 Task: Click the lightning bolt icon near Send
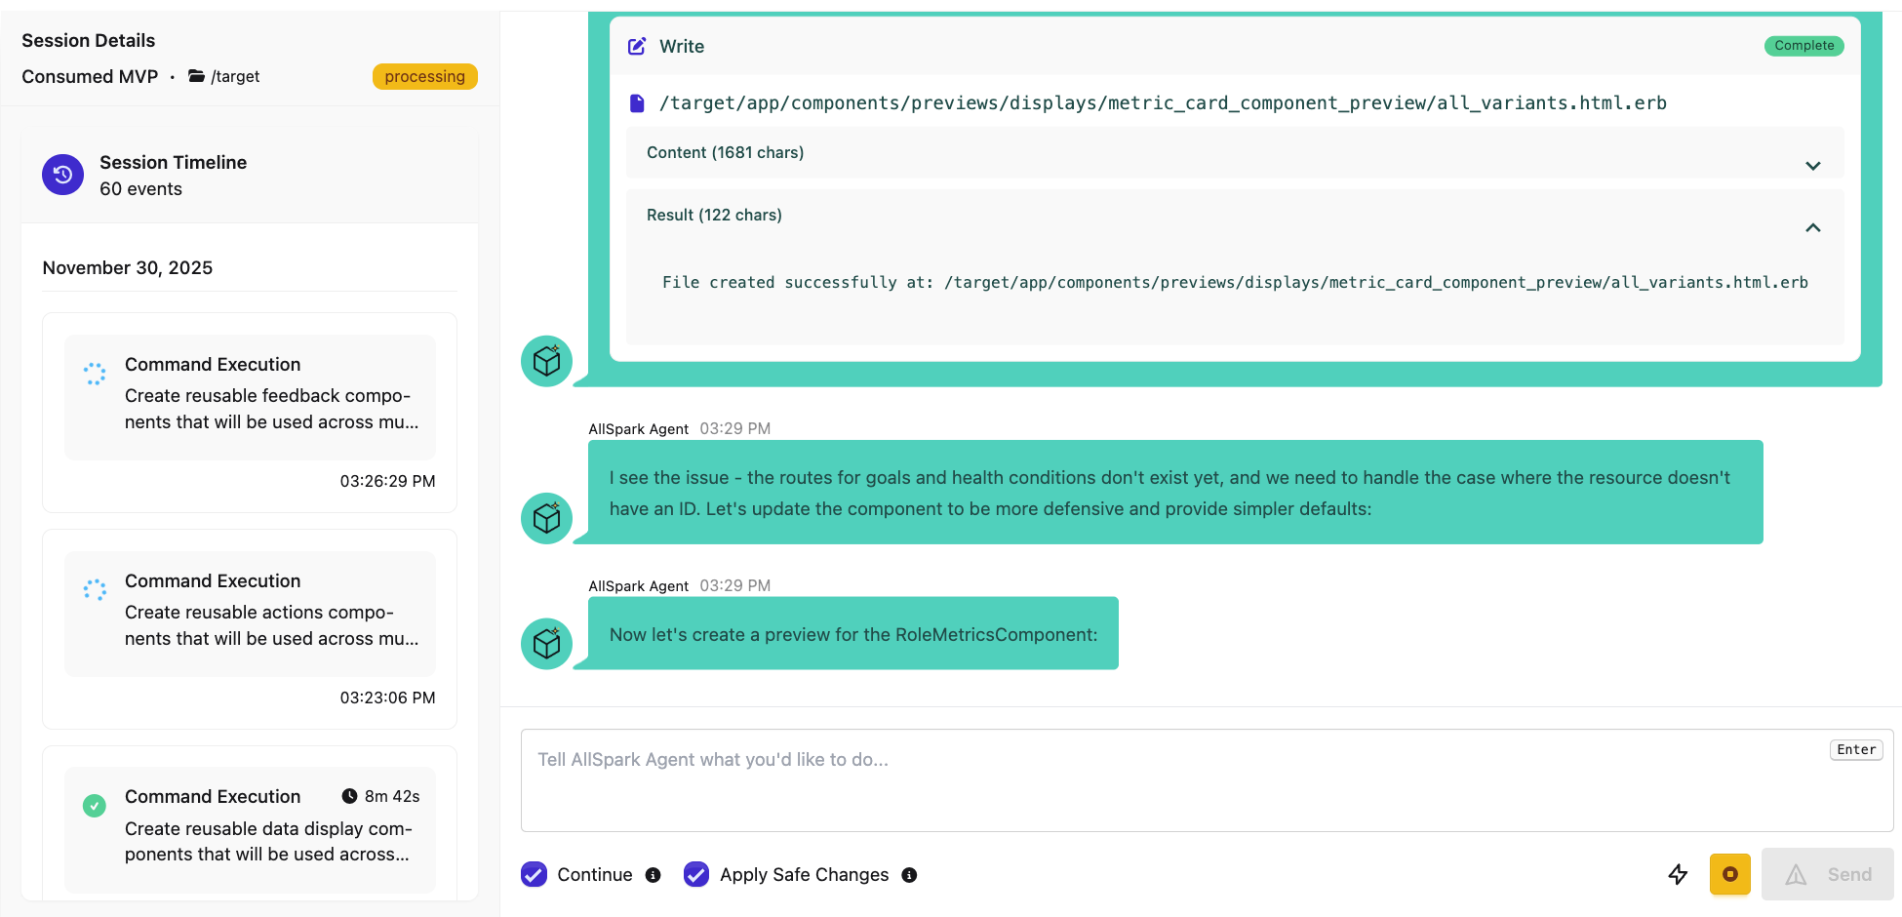(1679, 874)
